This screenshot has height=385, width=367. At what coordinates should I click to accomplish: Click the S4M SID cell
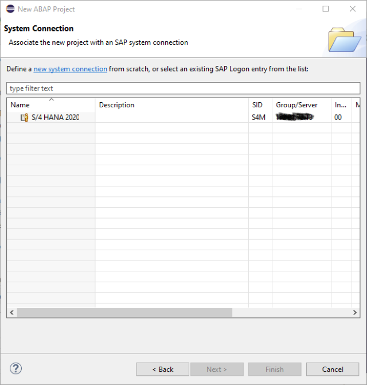259,118
